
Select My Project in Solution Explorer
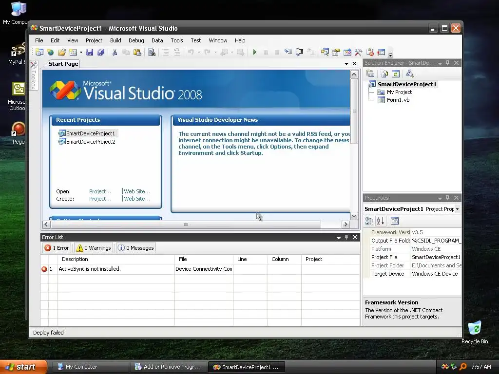click(x=395, y=92)
